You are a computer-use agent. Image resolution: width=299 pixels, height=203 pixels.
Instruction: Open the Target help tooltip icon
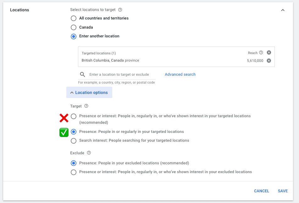coord(86,106)
